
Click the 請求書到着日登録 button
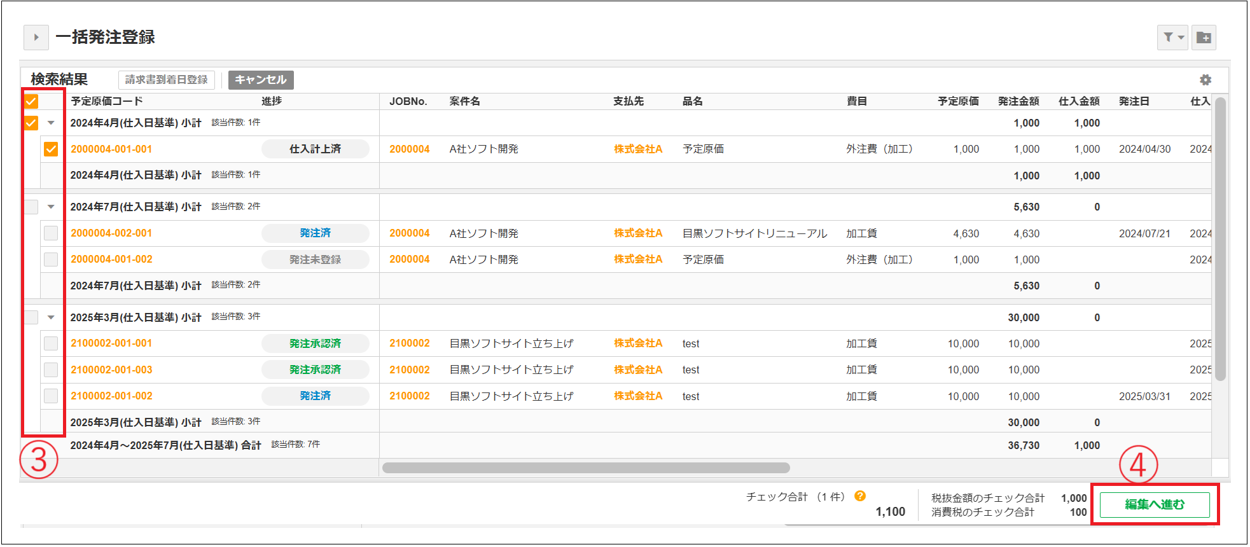(167, 80)
